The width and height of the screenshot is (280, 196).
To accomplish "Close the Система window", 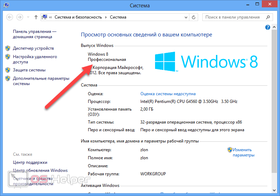I will coord(269,4).
